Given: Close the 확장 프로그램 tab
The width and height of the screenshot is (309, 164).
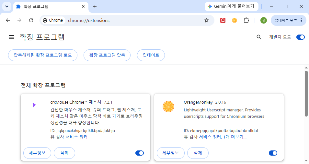Looking at the screenshot, I should click(x=83, y=6).
